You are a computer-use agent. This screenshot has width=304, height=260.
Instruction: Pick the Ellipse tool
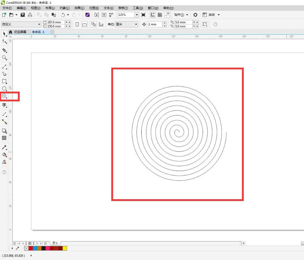coord(4,89)
